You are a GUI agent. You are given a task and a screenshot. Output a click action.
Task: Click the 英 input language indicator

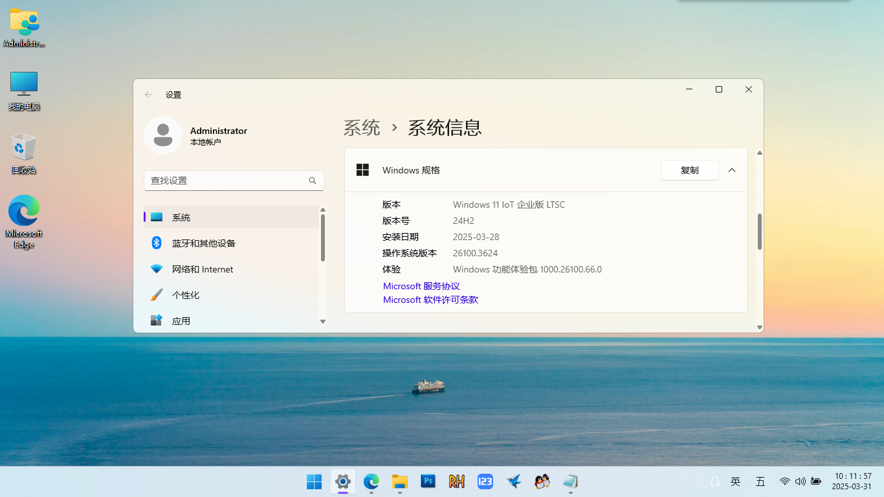736,481
